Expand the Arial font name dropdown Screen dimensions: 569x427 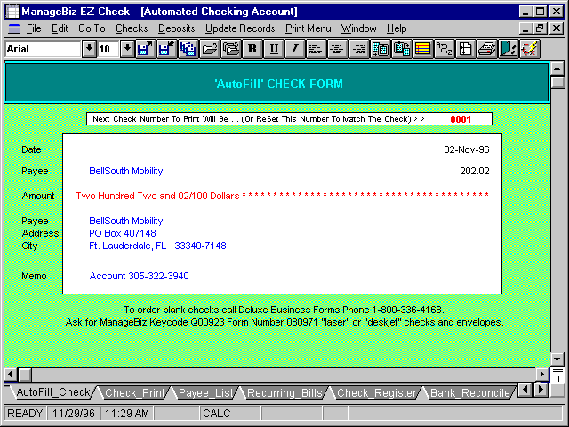89,49
